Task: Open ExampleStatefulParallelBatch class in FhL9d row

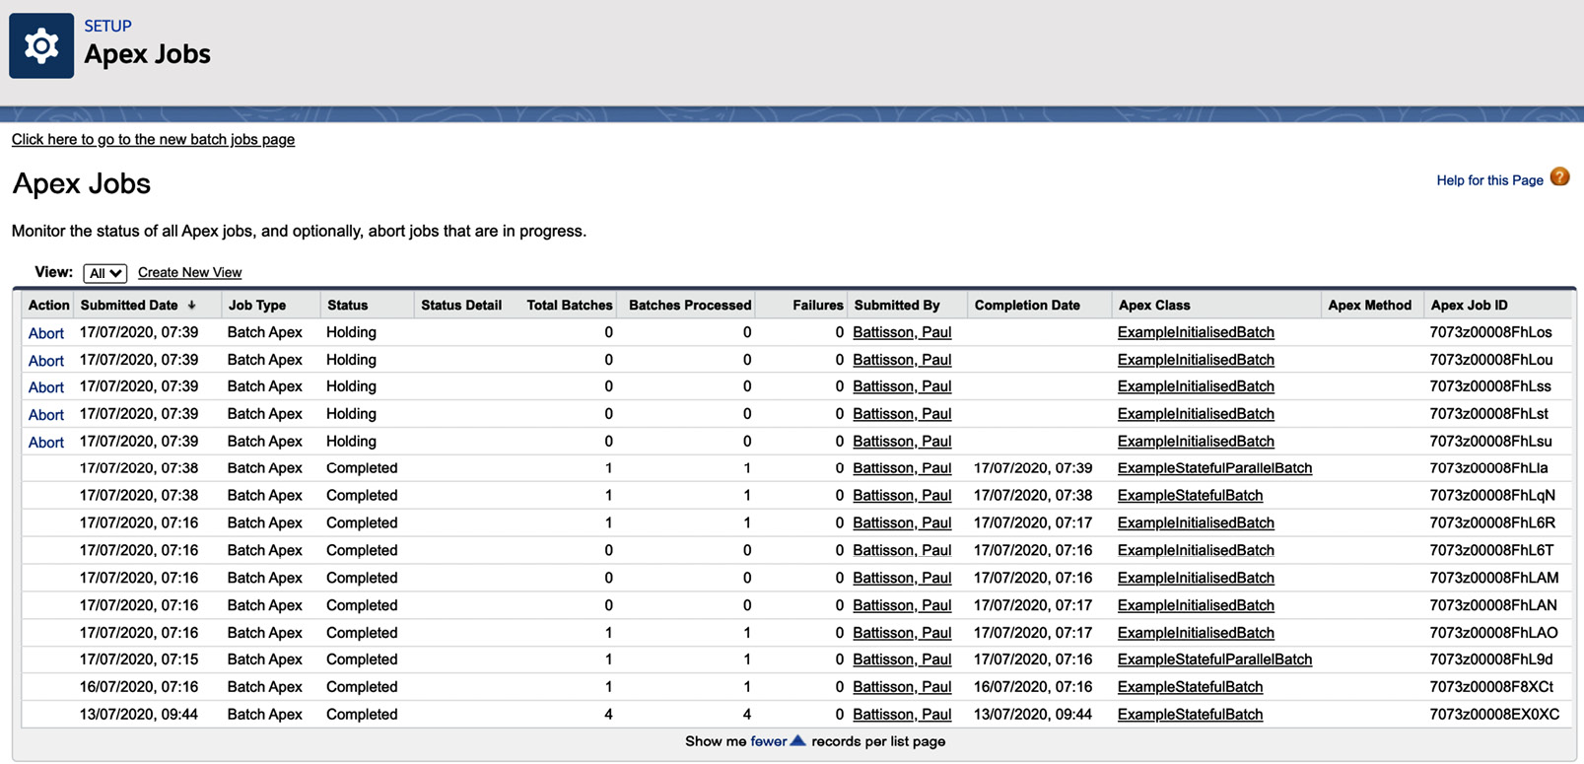Action: tap(1214, 660)
